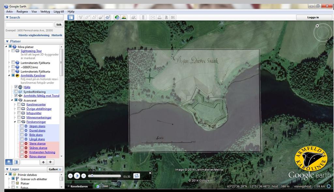Check the Symbolförklaring checkbox
334x192 pixels.
[16, 91]
